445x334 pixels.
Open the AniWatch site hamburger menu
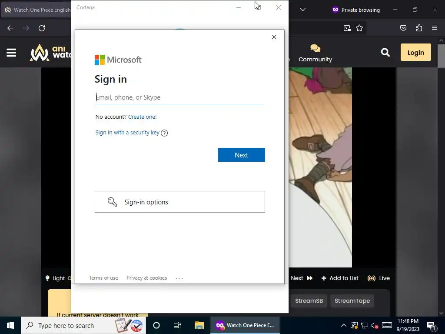[x=11, y=53]
